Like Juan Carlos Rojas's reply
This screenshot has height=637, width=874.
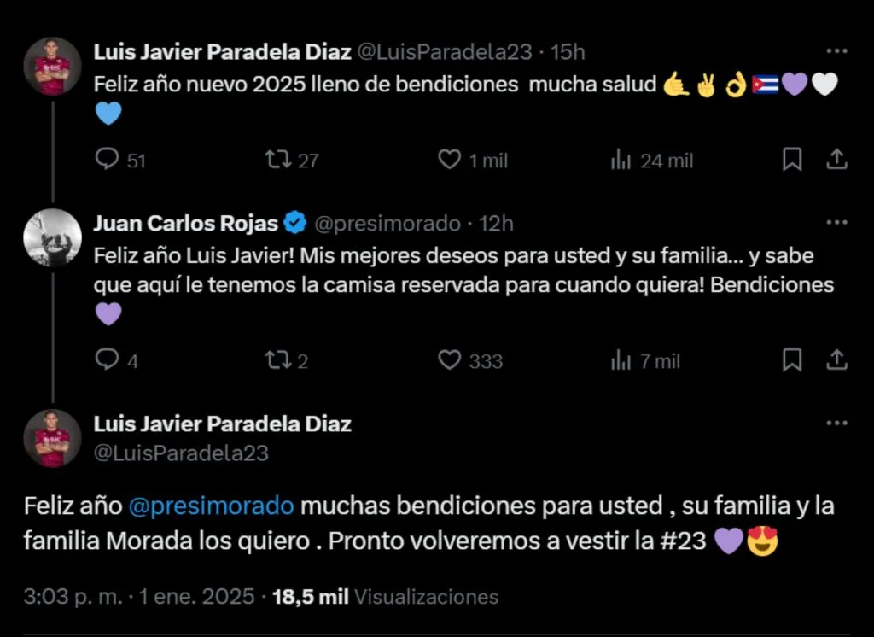tap(451, 360)
